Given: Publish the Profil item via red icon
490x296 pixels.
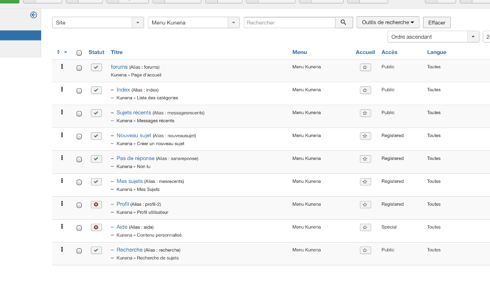Looking at the screenshot, I should click(96, 205).
